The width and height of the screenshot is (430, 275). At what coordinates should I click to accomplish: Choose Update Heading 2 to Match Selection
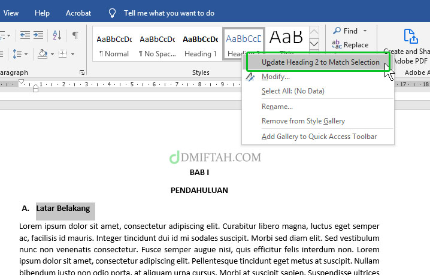pos(318,62)
